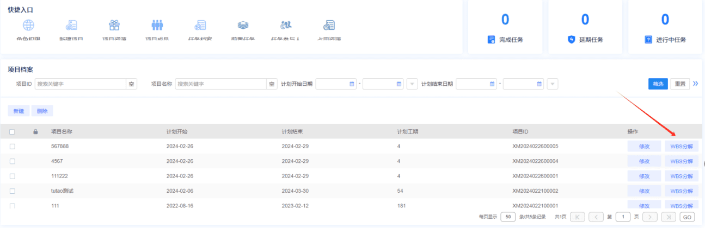Click the 2024-03-30 end date cell
This screenshot has width=705, height=228.
click(296, 191)
